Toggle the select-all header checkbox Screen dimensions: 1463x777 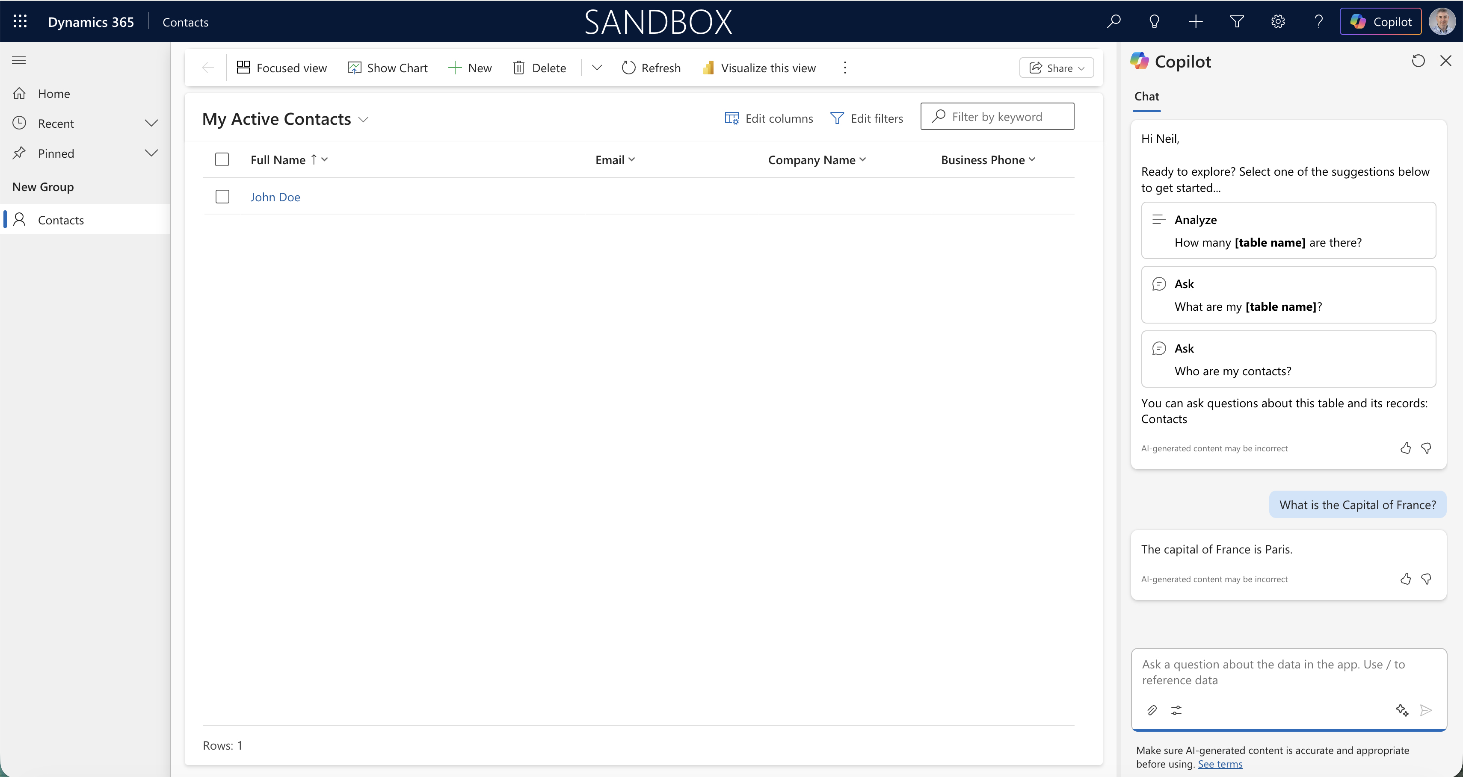(x=222, y=159)
